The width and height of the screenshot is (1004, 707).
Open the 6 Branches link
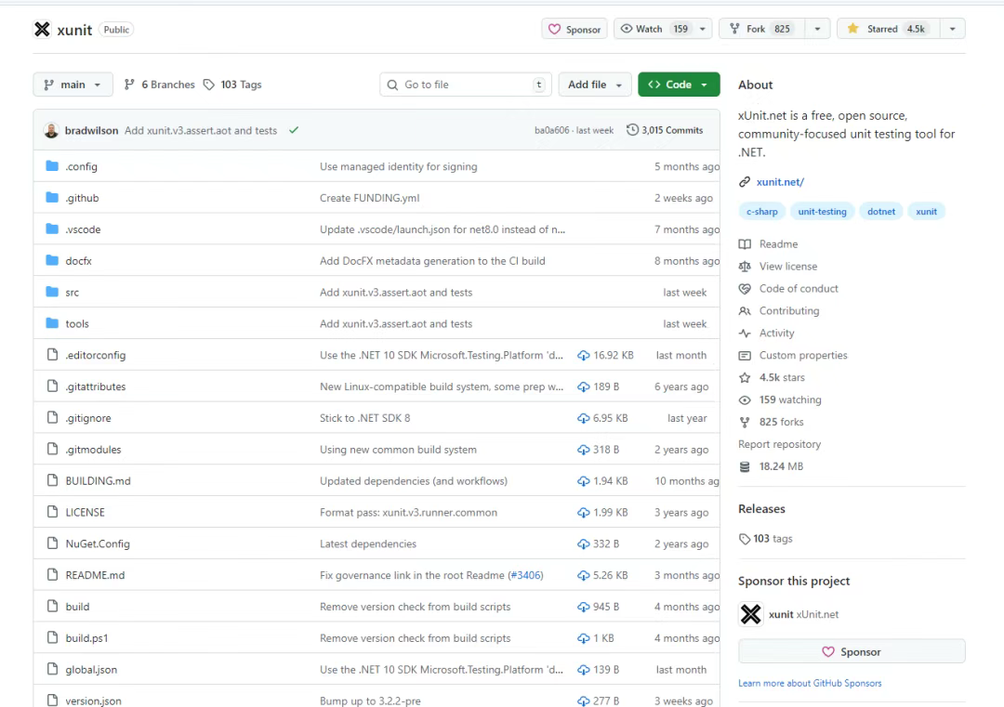coord(160,85)
